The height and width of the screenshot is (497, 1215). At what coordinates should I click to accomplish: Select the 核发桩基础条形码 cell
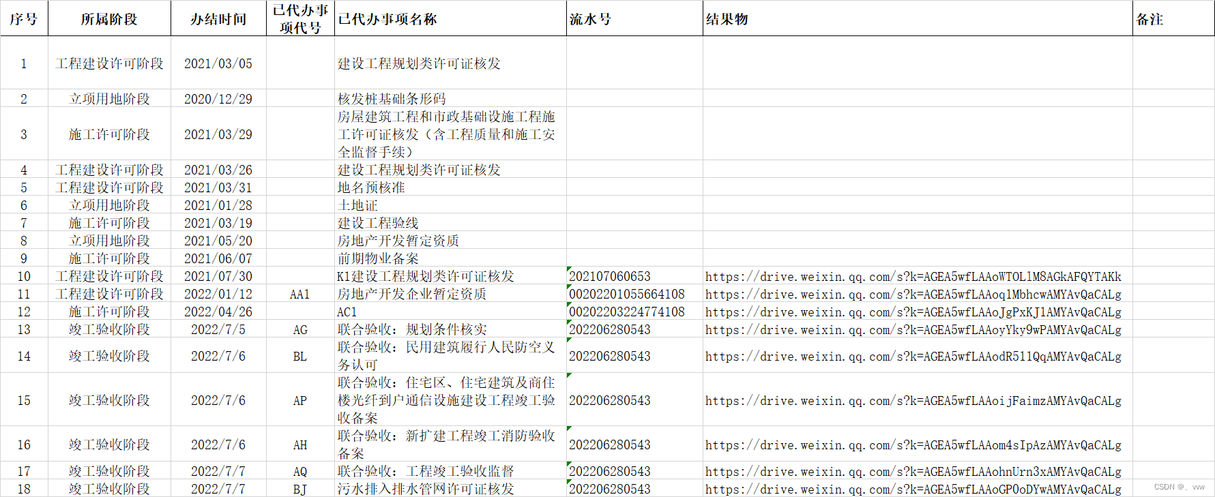pyautogui.click(x=450, y=98)
